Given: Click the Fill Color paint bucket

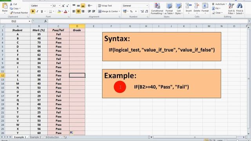Looking at the screenshot, I should [x=59, y=11].
